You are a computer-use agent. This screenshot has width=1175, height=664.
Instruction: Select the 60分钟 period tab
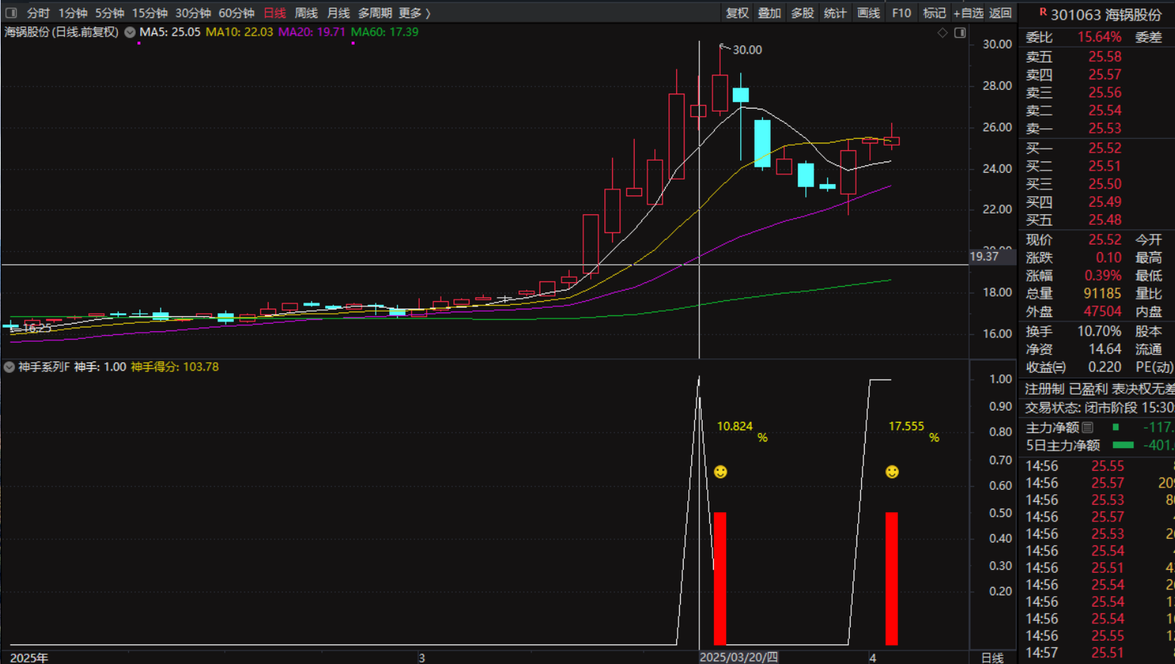(x=236, y=13)
